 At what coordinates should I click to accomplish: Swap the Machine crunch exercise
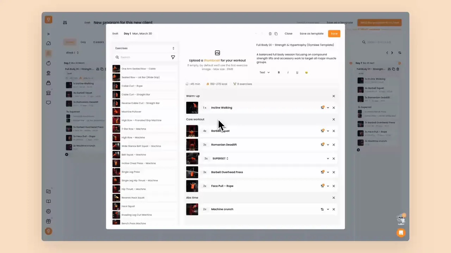(x=322, y=209)
